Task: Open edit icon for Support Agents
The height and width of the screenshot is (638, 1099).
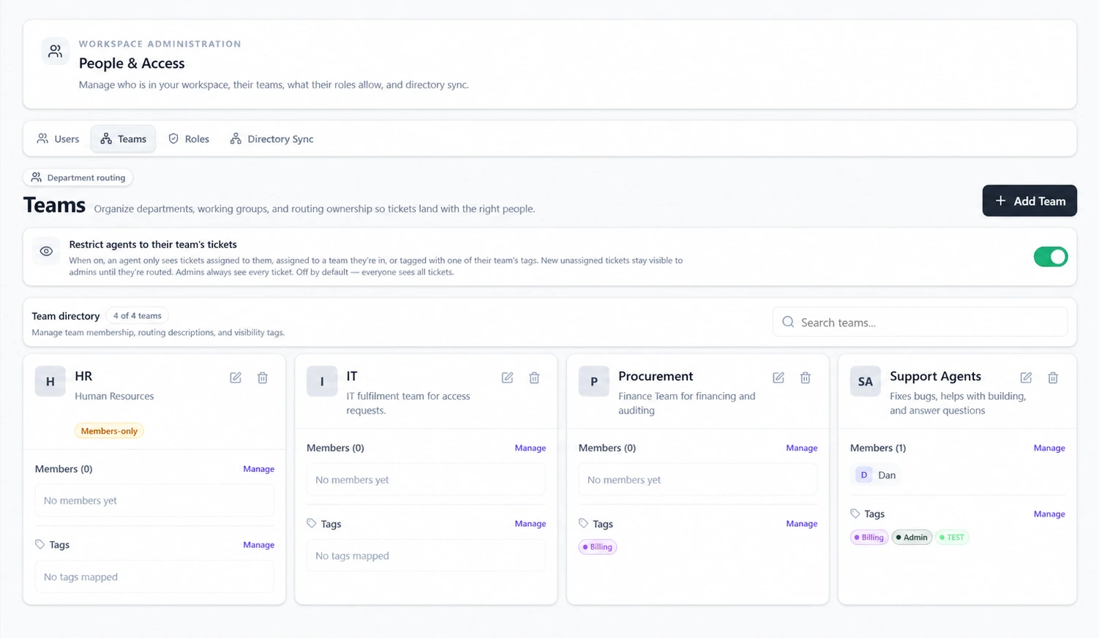Action: coord(1026,378)
